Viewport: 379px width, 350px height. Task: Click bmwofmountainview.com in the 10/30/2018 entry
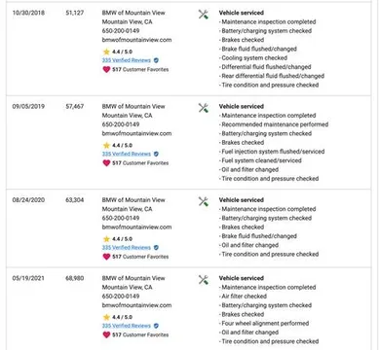[x=136, y=40]
